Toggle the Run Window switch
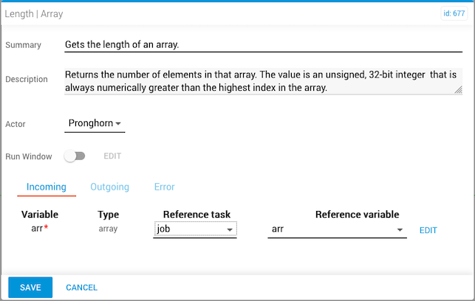Viewport: 475px width, 301px height. pos(75,156)
